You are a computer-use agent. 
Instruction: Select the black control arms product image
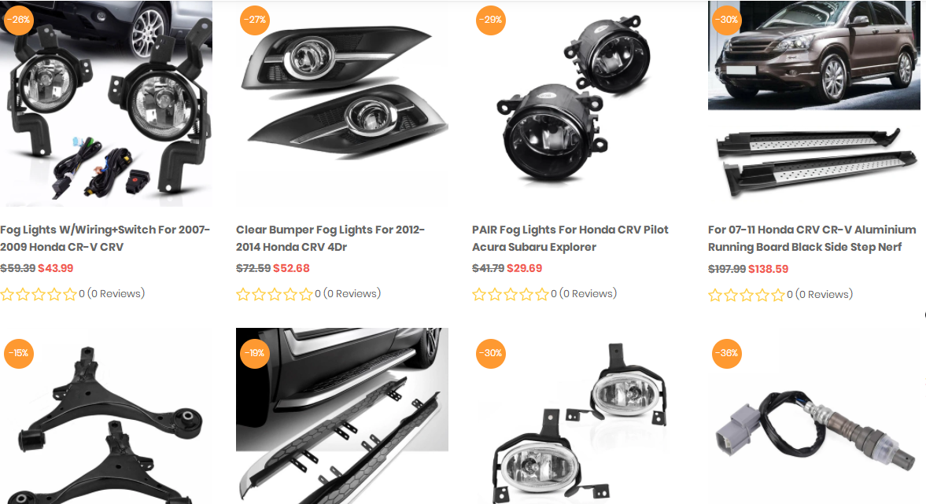[106, 416]
